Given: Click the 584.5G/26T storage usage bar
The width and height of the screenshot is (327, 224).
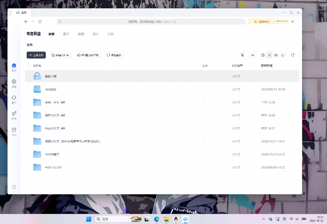Looking at the screenshot, I should pos(282,21).
